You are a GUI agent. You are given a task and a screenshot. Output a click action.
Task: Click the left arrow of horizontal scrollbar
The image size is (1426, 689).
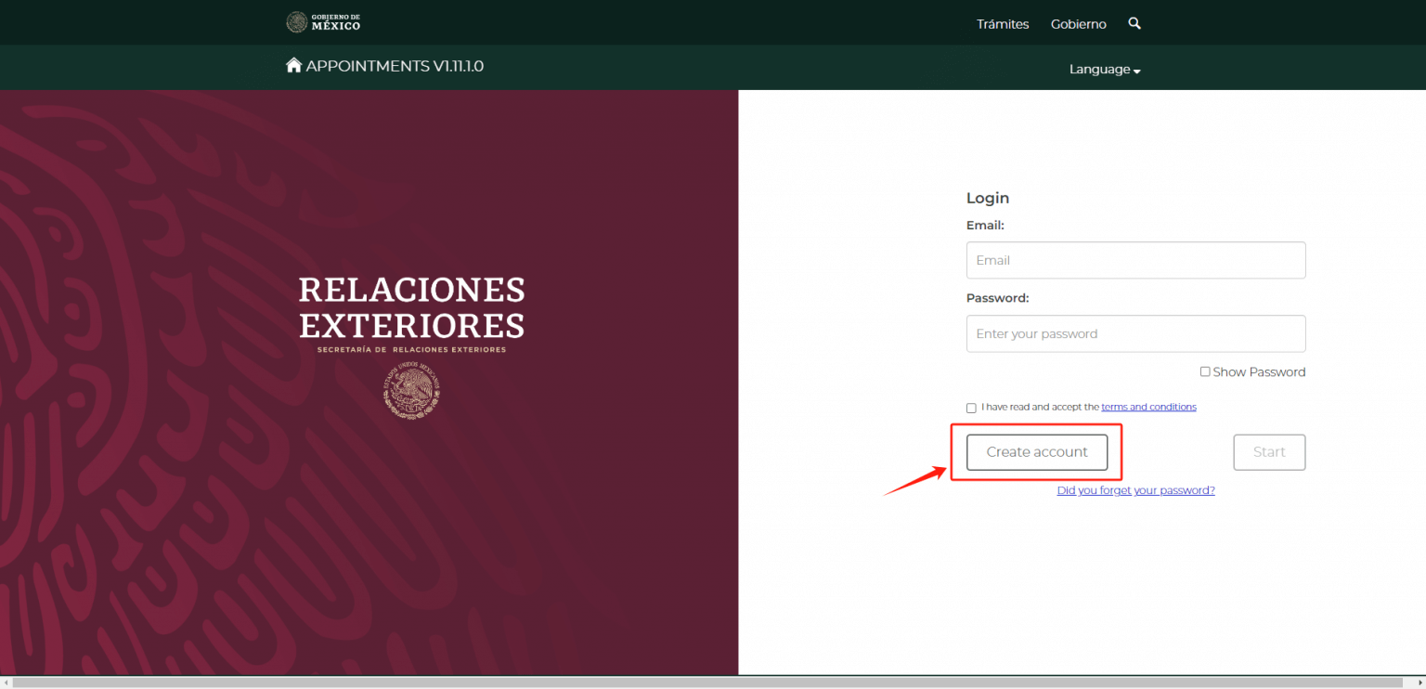(x=6, y=682)
